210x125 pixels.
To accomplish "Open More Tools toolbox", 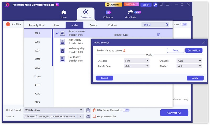I will click(130, 14).
